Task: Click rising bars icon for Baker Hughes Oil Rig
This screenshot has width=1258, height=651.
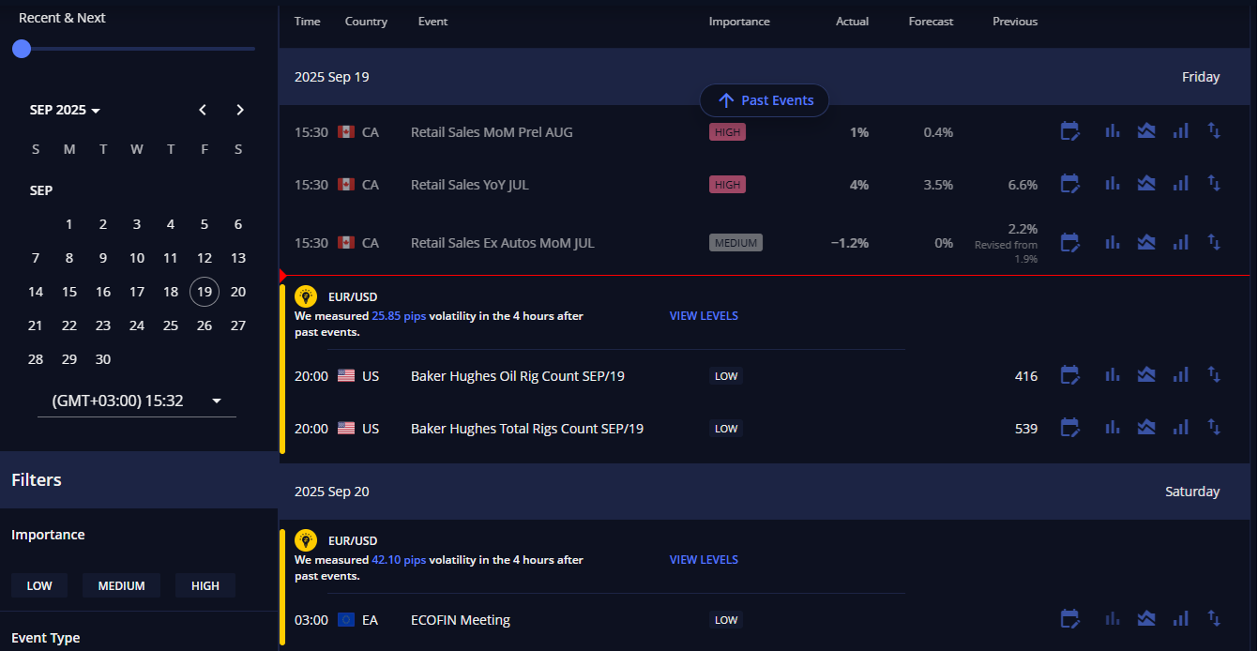Action: [x=1180, y=376]
